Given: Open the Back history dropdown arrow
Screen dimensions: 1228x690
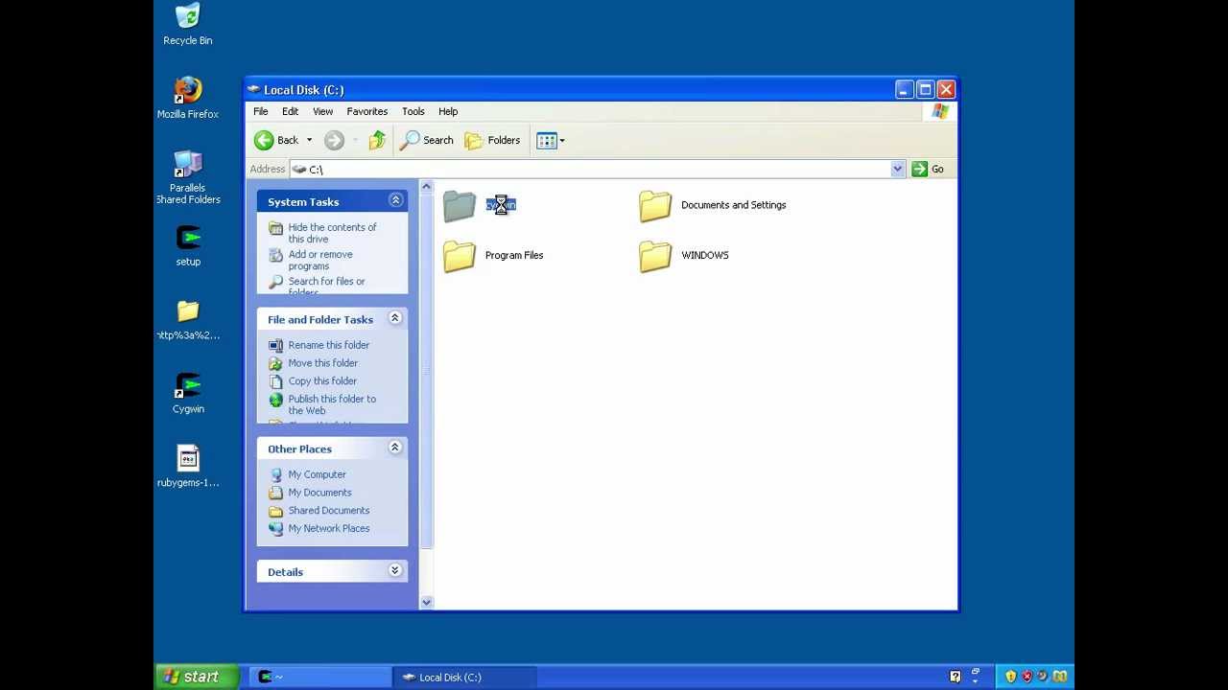Looking at the screenshot, I should click(x=309, y=140).
